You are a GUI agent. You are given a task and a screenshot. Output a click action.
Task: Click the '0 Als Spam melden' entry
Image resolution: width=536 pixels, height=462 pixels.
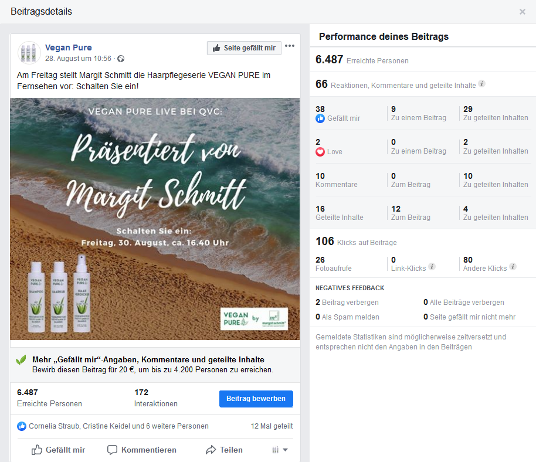click(x=347, y=317)
